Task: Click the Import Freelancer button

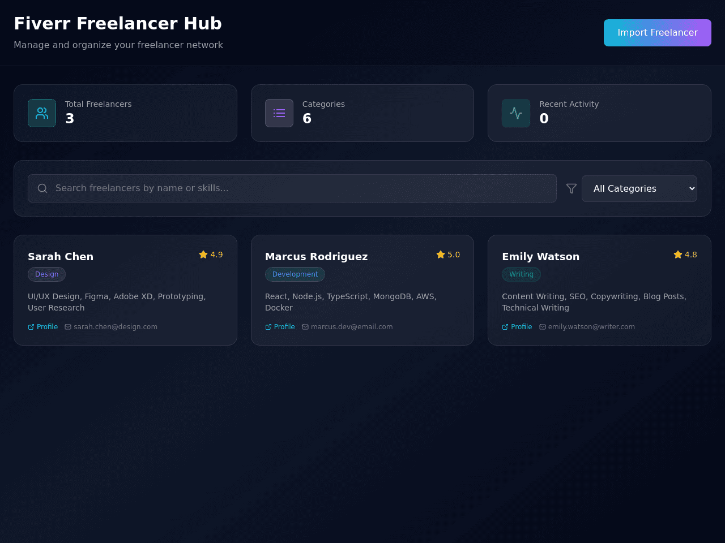Action: coord(657,33)
